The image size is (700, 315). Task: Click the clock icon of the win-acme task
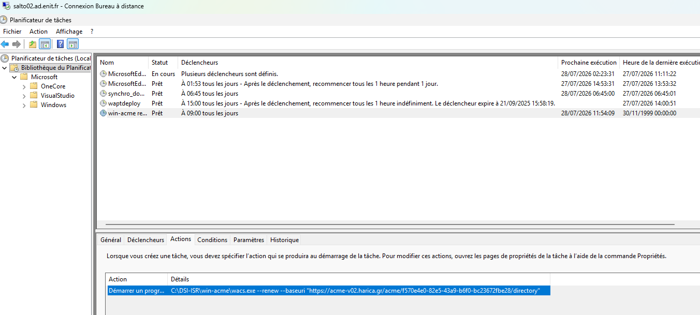pyautogui.click(x=103, y=113)
